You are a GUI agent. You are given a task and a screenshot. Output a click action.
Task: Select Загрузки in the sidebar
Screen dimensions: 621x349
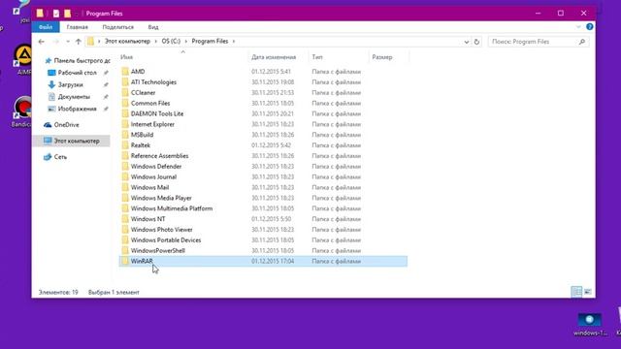pyautogui.click(x=71, y=84)
